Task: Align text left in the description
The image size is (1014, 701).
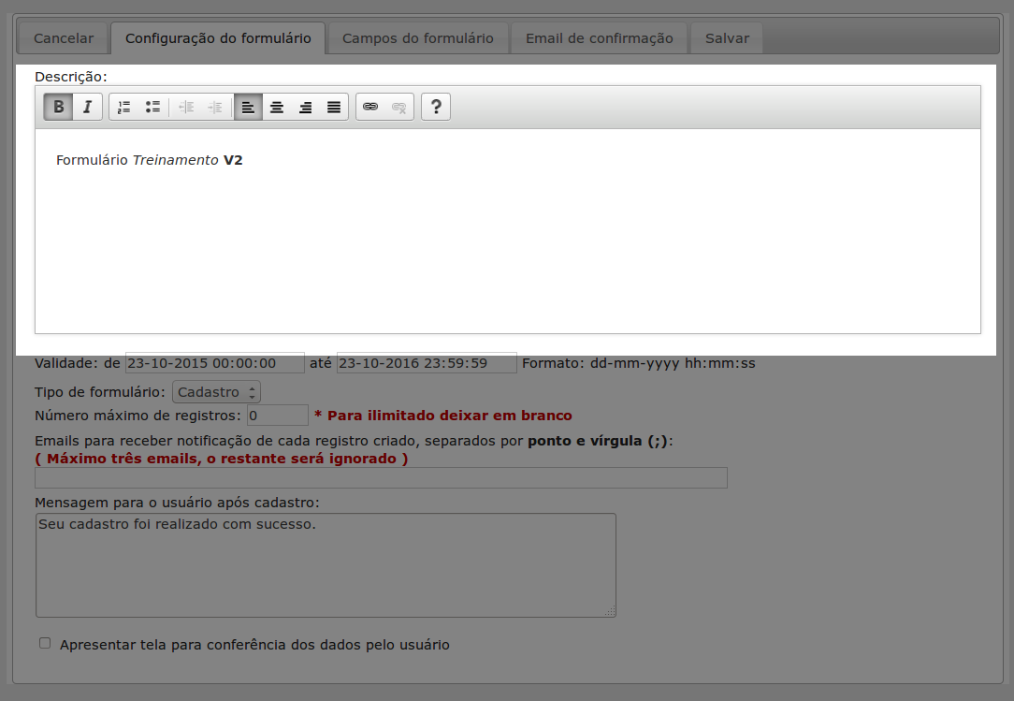Action: pyautogui.click(x=248, y=108)
